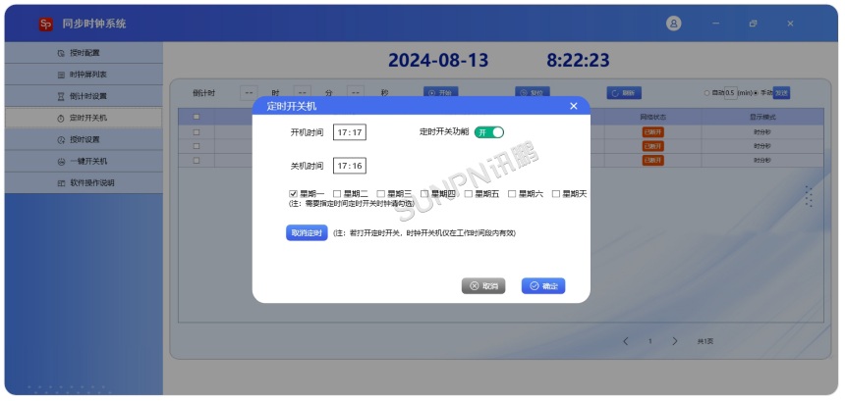
Task: Click the 发送 button
Action: pos(781,93)
